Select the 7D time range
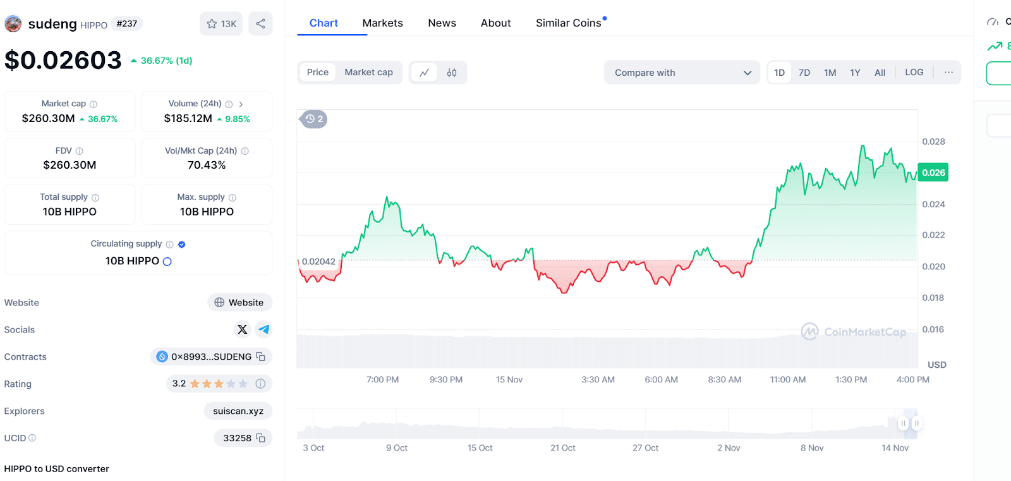Image resolution: width=1011 pixels, height=481 pixels. click(804, 73)
